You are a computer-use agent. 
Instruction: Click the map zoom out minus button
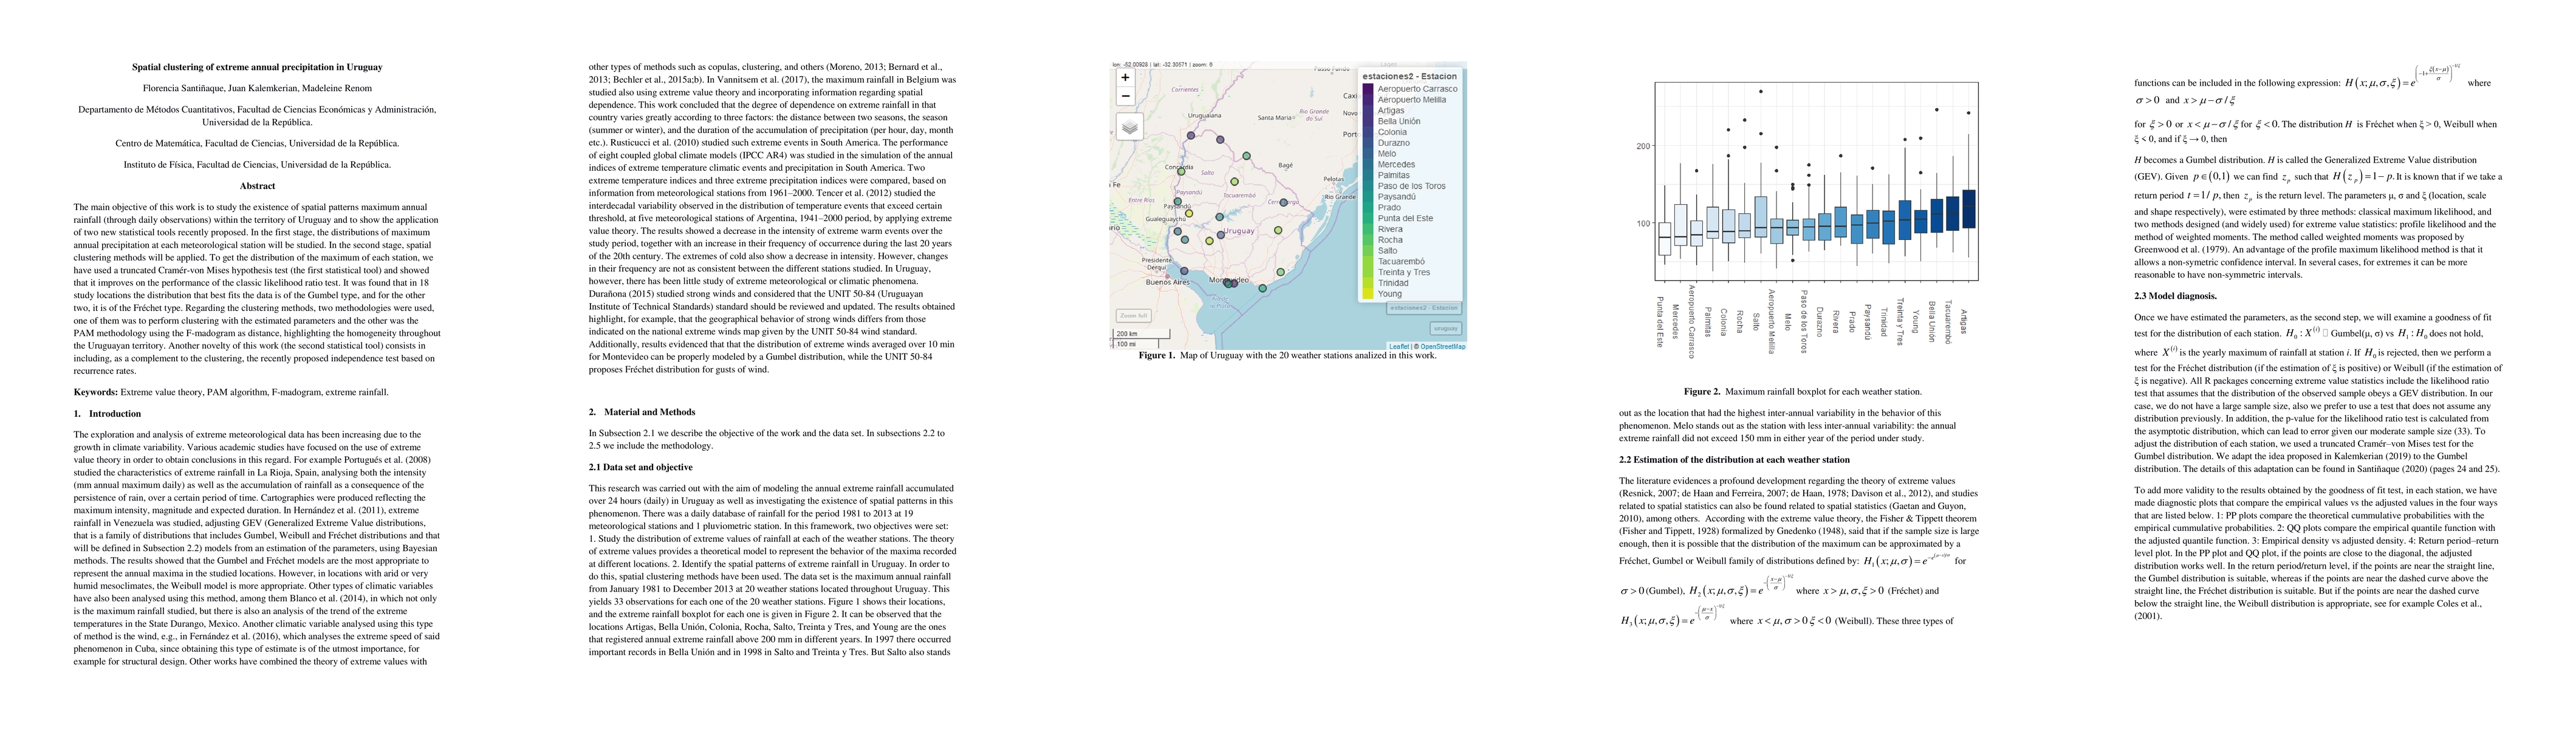1125,96
